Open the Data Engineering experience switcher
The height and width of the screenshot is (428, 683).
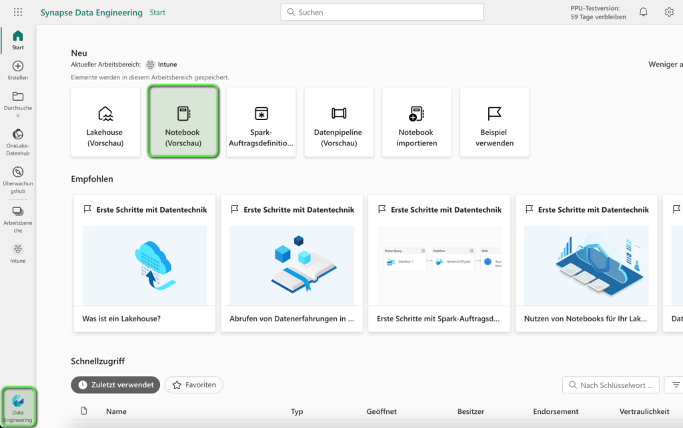[18, 407]
